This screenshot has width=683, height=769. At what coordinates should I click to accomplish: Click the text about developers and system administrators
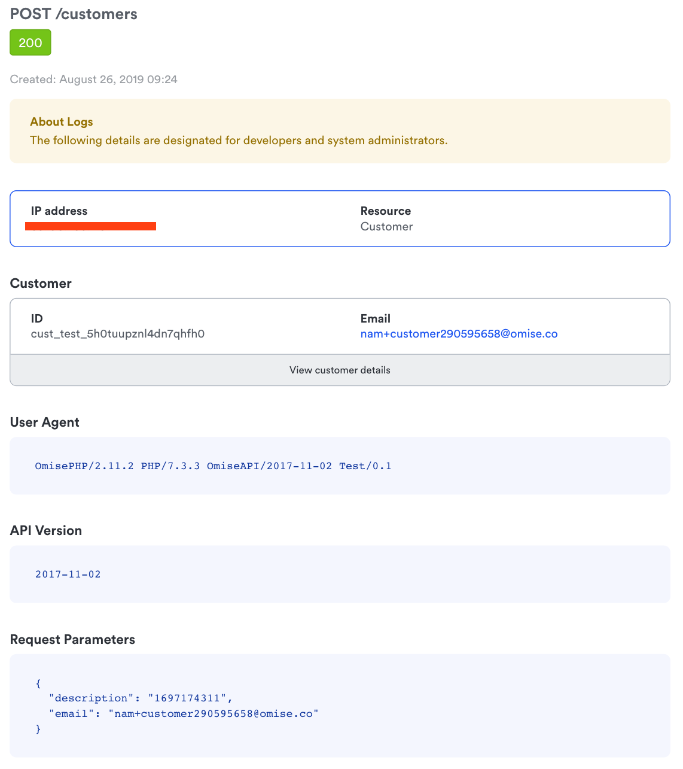pyautogui.click(x=239, y=141)
